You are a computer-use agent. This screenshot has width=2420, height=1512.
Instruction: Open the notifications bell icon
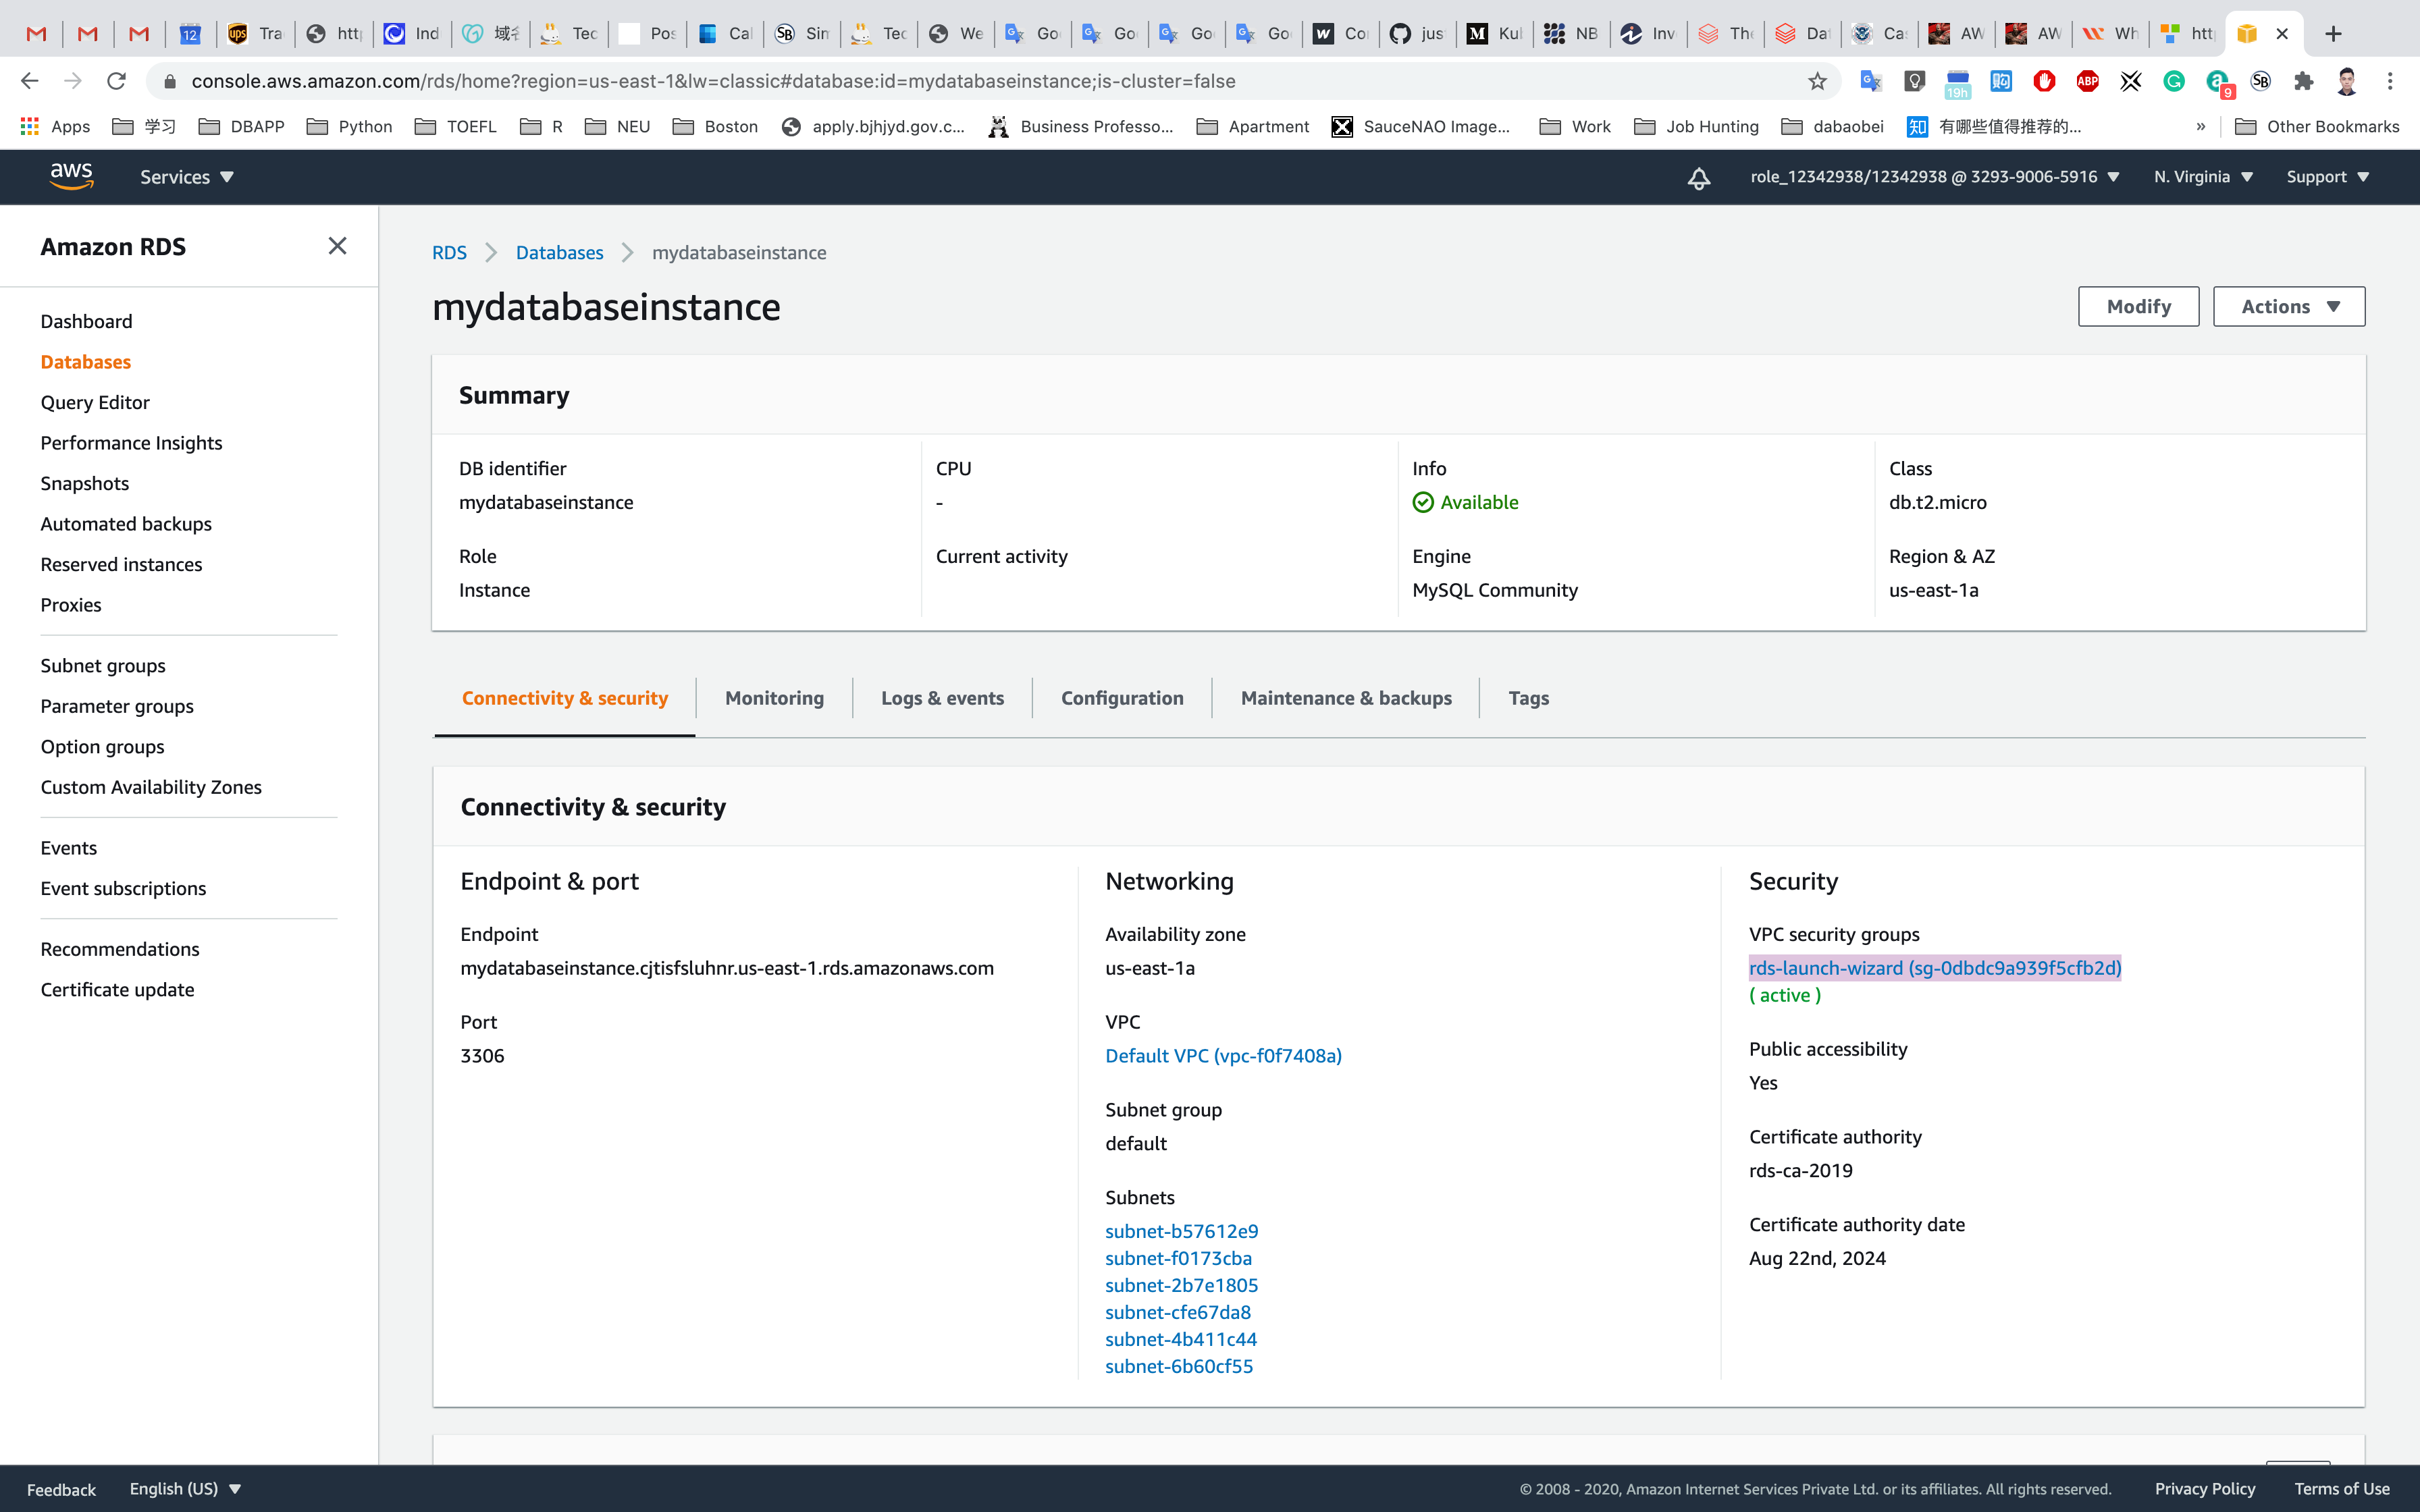(x=1698, y=178)
